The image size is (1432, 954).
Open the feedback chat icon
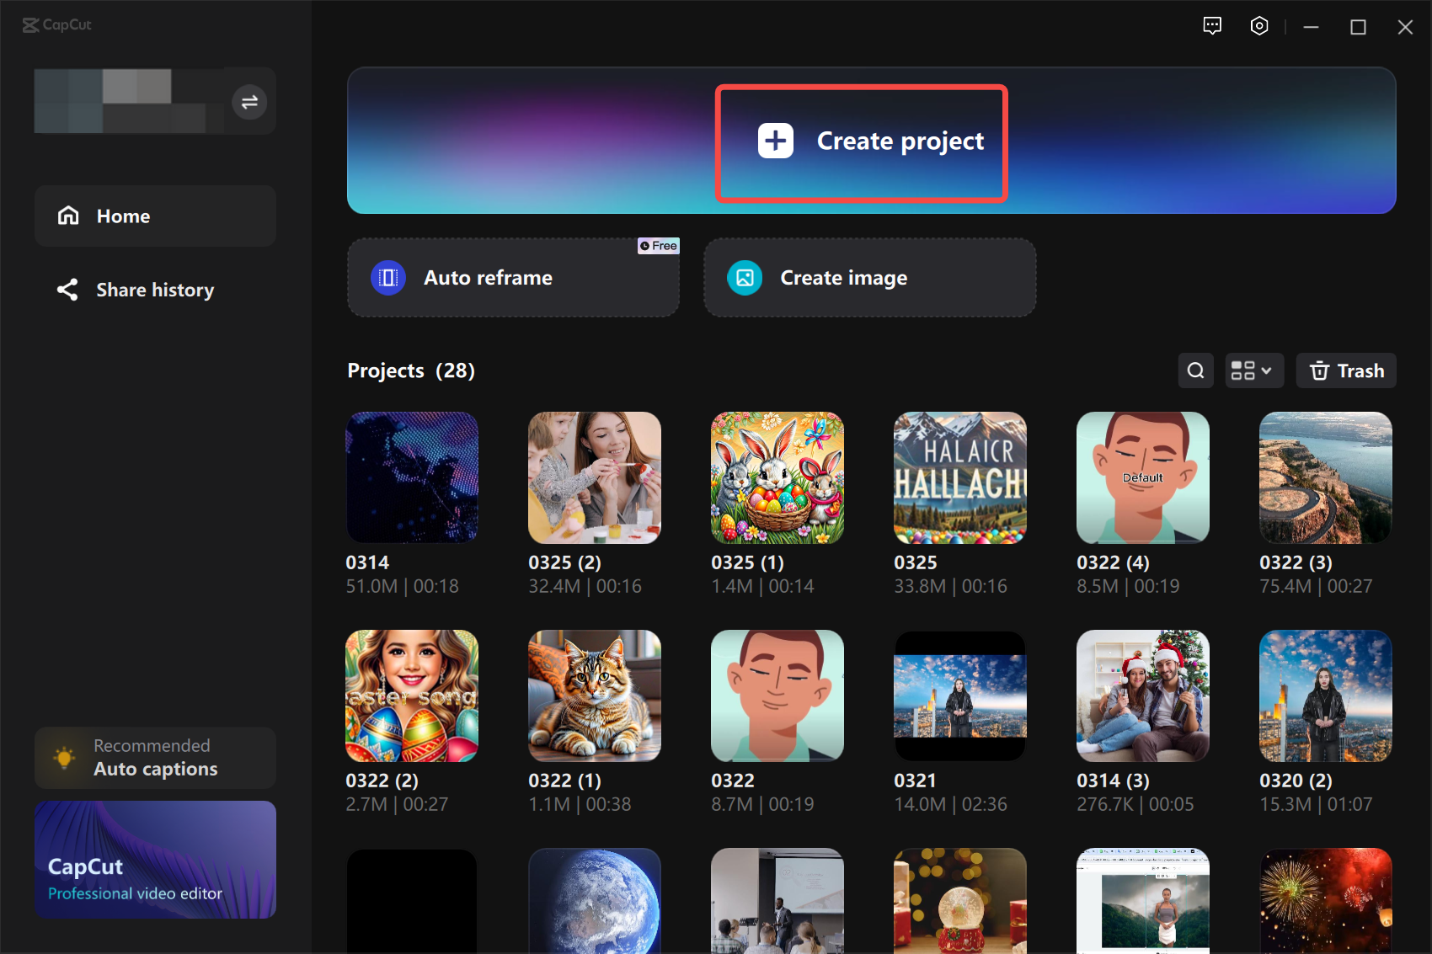1212,26
